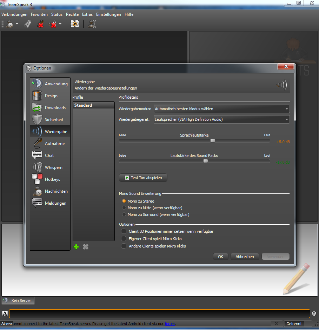The height and width of the screenshot is (330, 319).
Task: Enable Client 3D Positionen checkbox
Action: [x=124, y=231]
